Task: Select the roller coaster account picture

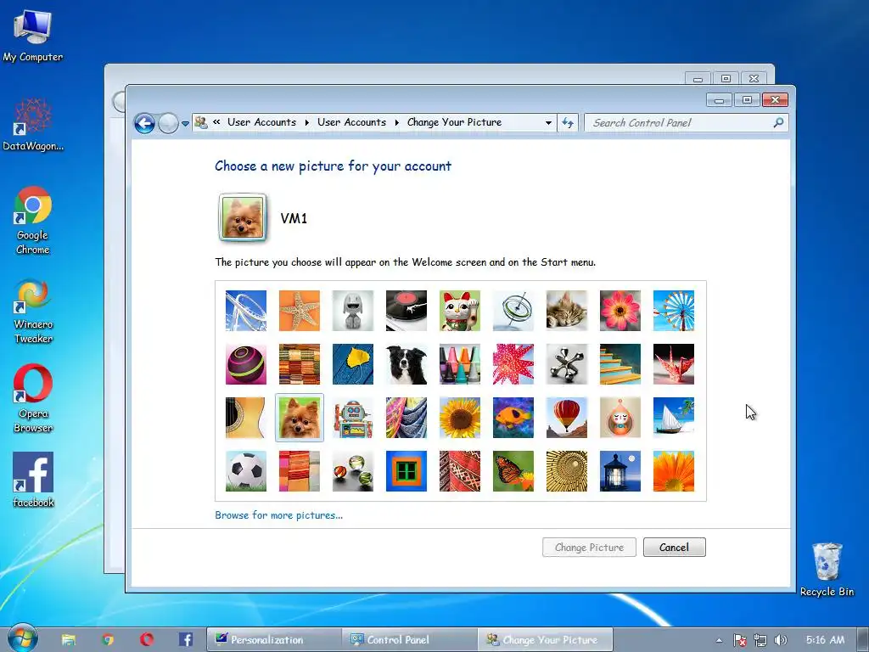Action: coord(246,311)
